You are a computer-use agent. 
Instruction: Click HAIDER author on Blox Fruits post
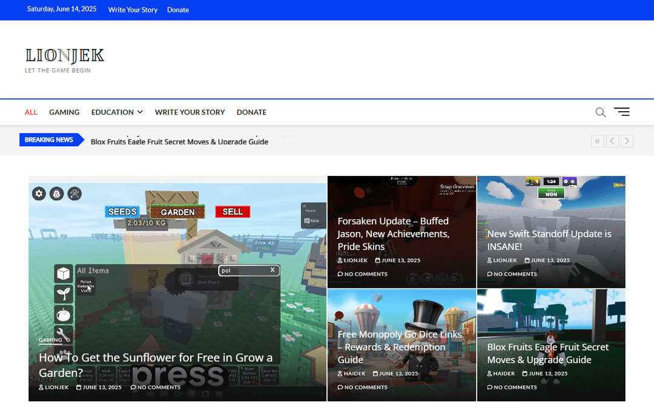[501, 374]
